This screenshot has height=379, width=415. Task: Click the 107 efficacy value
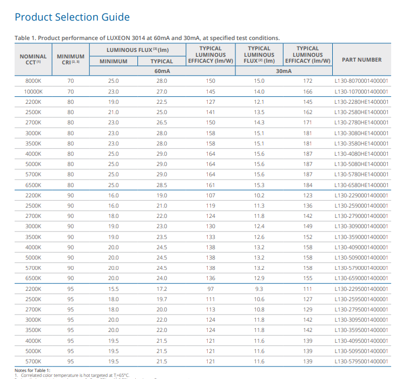210,196
